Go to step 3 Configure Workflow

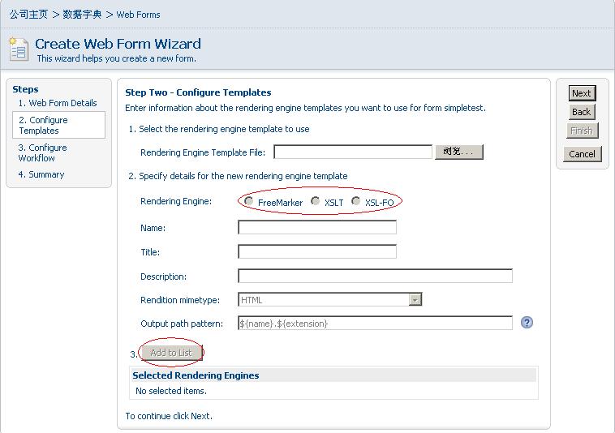[43, 152]
